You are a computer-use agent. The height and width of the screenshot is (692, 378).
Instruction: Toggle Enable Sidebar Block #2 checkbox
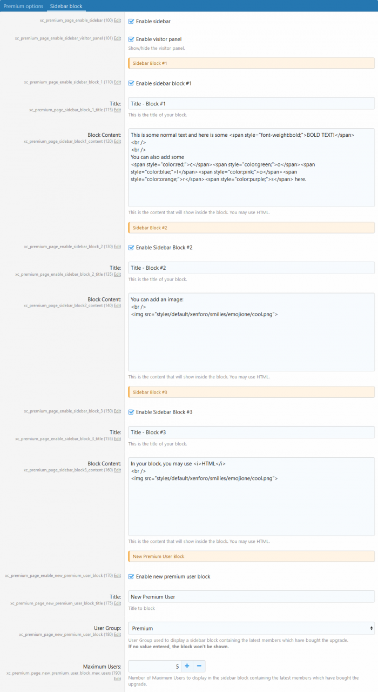click(131, 248)
